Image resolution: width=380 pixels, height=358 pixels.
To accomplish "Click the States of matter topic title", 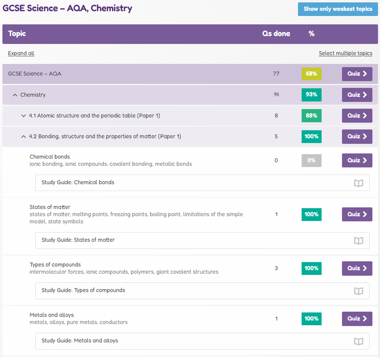I will [50, 207].
